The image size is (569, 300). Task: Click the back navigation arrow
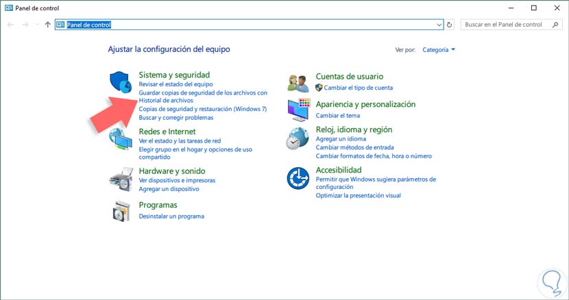point(10,25)
